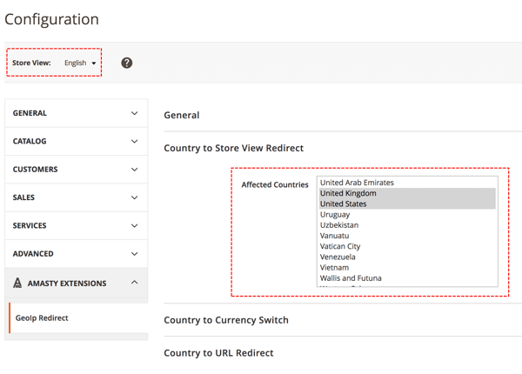Open the General settings group heading
This screenshot has width=522, height=374.
[x=182, y=115]
